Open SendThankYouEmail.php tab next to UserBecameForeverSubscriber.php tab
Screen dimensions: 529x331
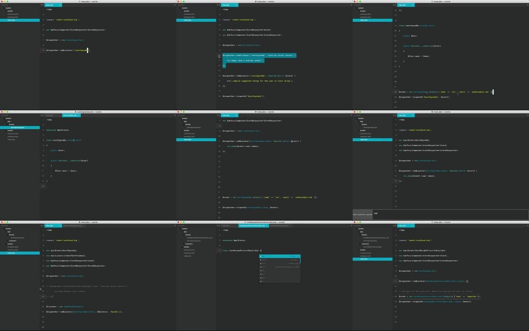coord(279,226)
